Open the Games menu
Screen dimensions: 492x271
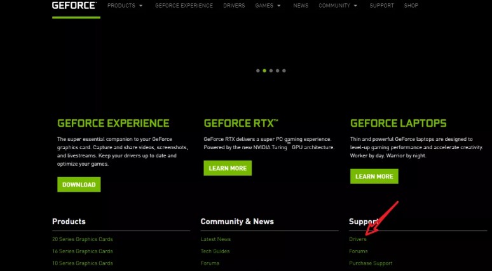264,5
